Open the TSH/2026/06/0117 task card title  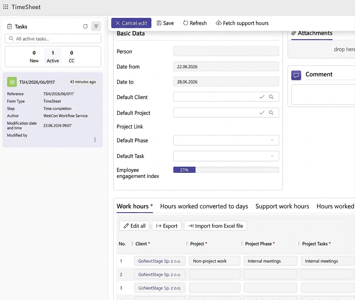pos(37,82)
